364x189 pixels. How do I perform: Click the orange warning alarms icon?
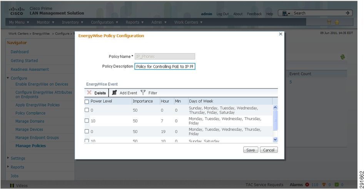324,185
